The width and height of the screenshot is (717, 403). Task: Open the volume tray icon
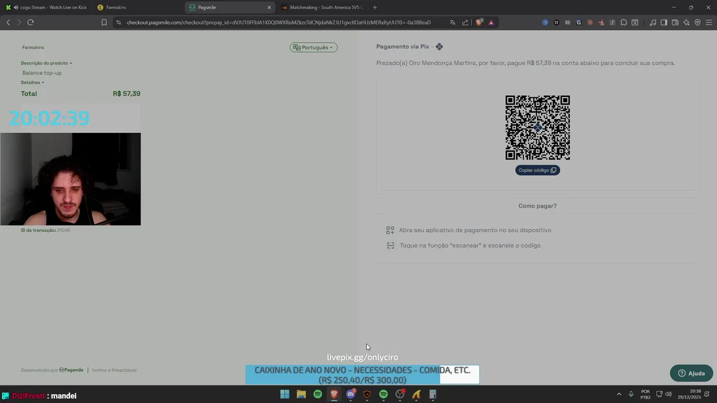(668, 394)
